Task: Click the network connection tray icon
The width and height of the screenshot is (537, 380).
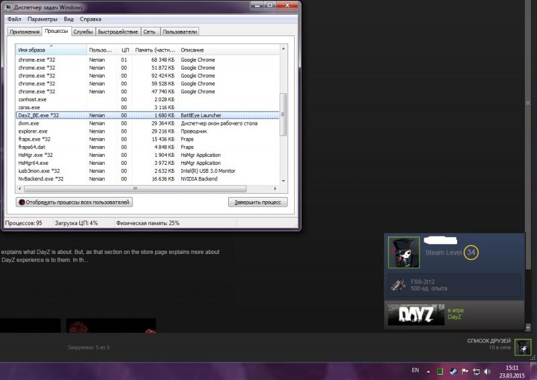Action: [x=476, y=371]
